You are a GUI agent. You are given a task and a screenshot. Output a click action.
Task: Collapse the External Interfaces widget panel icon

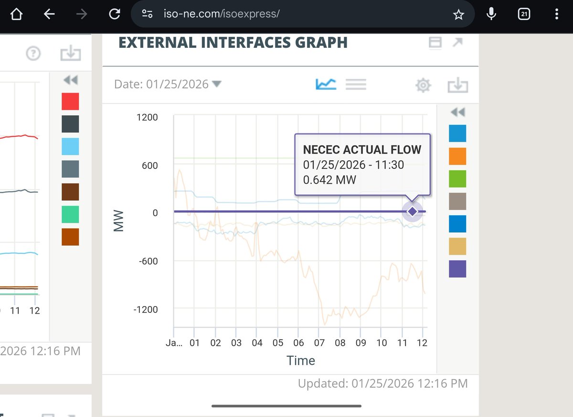[x=435, y=43]
